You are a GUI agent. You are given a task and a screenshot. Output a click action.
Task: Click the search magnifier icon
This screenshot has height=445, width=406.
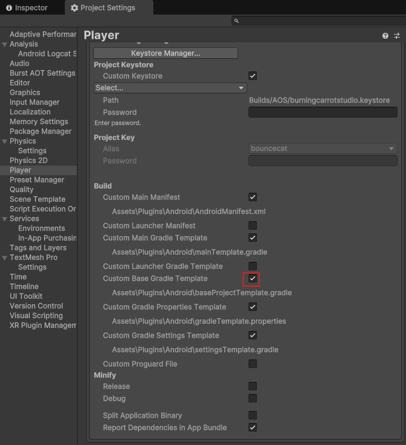click(x=236, y=21)
